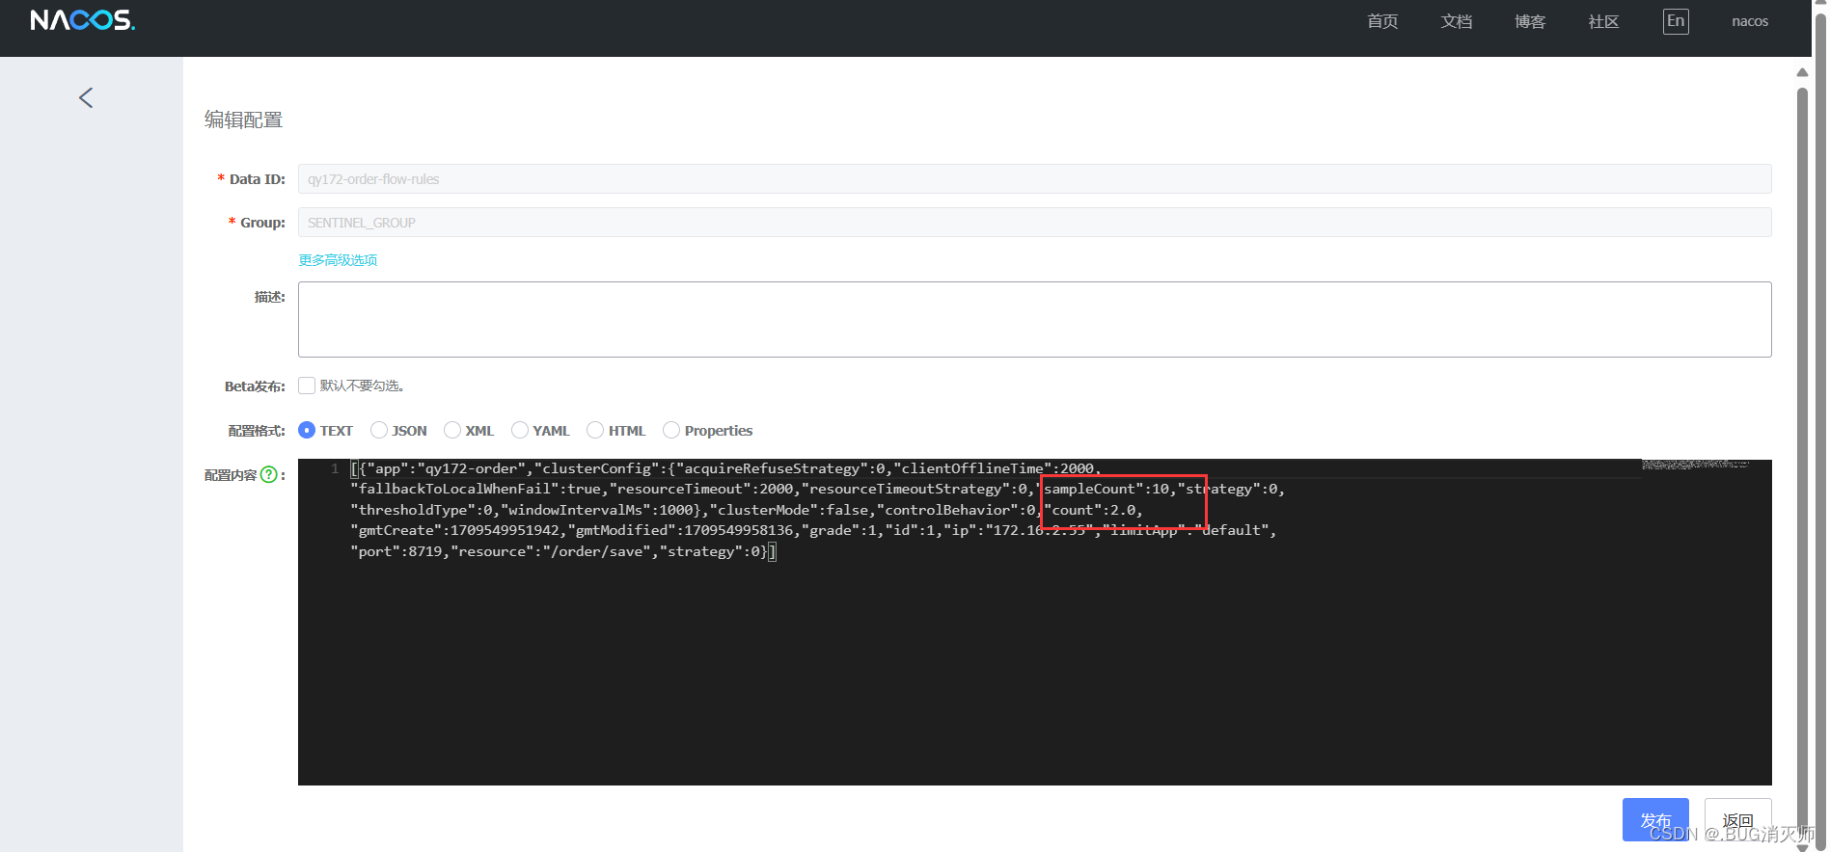Select the HTML format radio button
The width and height of the screenshot is (1830, 852).
595,430
